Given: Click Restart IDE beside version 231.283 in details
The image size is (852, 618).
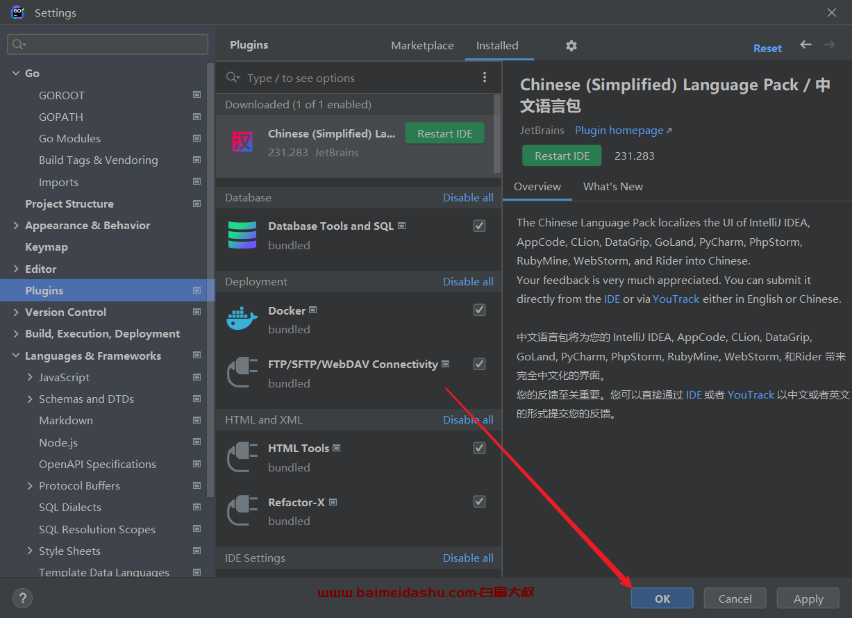Looking at the screenshot, I should click(x=562, y=156).
